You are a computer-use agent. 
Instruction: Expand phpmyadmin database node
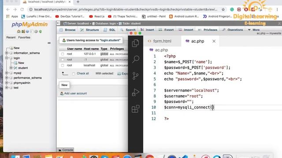point(7,83)
